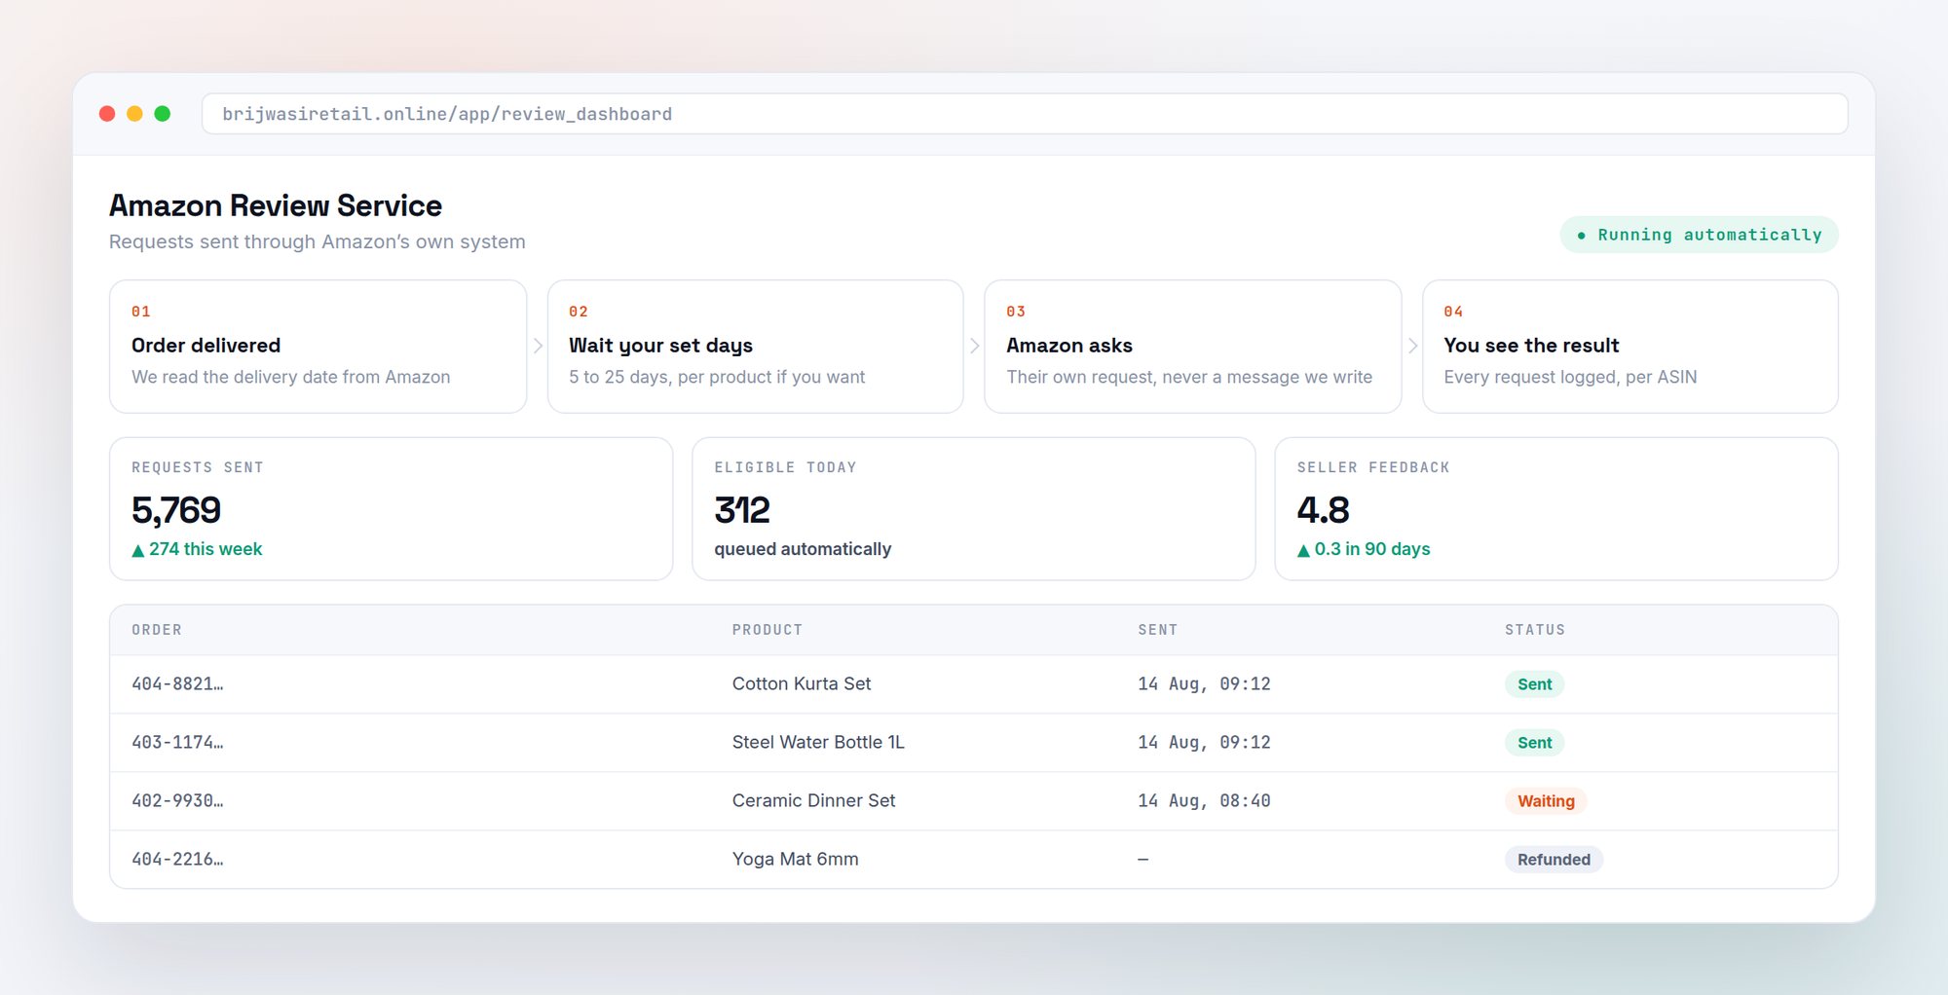The width and height of the screenshot is (1948, 995).
Task: Click the Sent badge for Steel Water Bottle
Action: [x=1534, y=743]
